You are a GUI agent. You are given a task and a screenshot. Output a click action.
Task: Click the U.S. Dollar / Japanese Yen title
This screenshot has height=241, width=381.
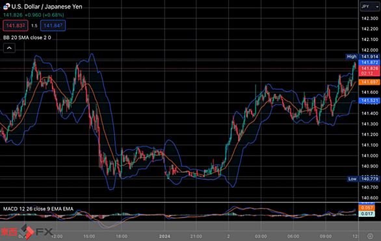click(x=47, y=7)
